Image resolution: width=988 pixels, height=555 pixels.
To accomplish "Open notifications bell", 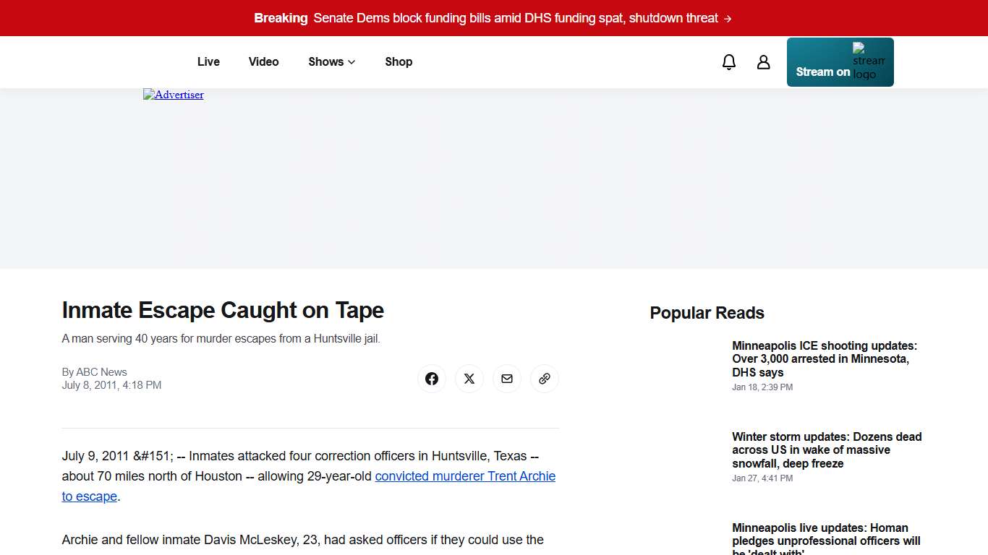I will (x=729, y=62).
